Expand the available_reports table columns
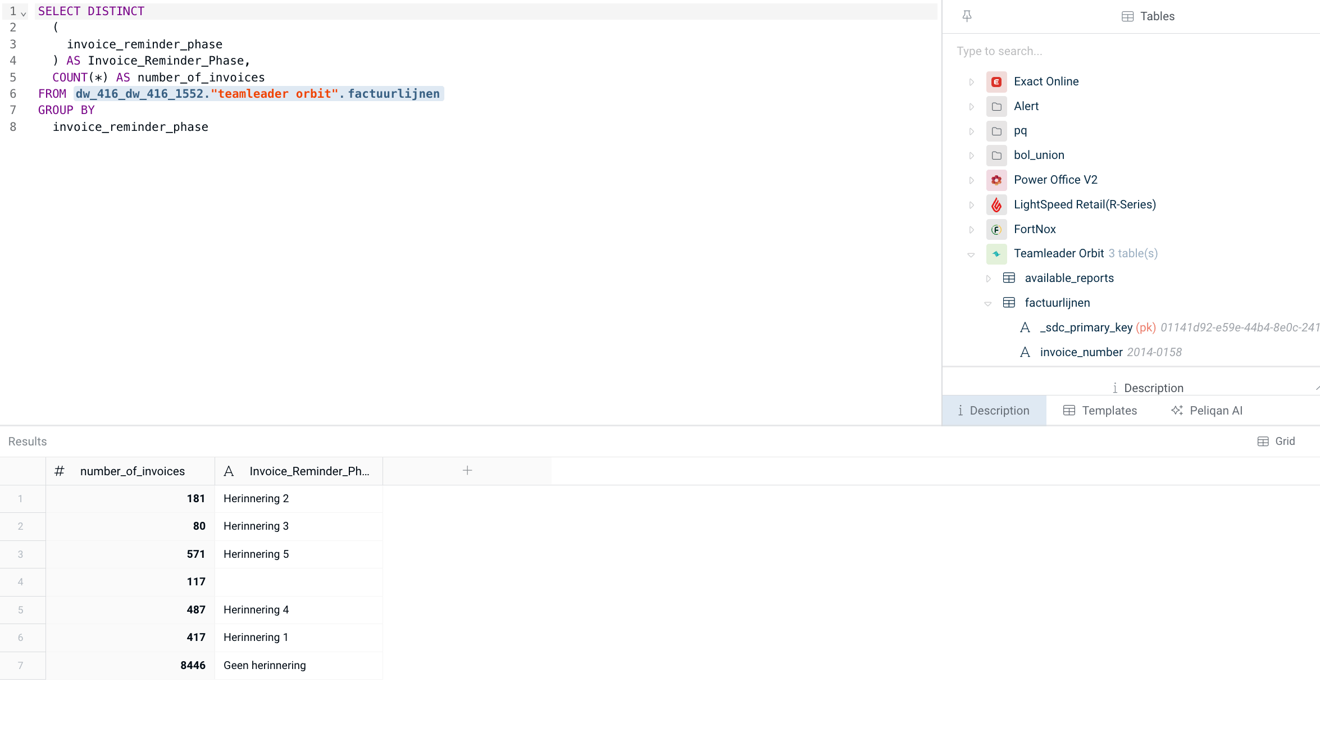The image size is (1320, 737). pos(988,279)
